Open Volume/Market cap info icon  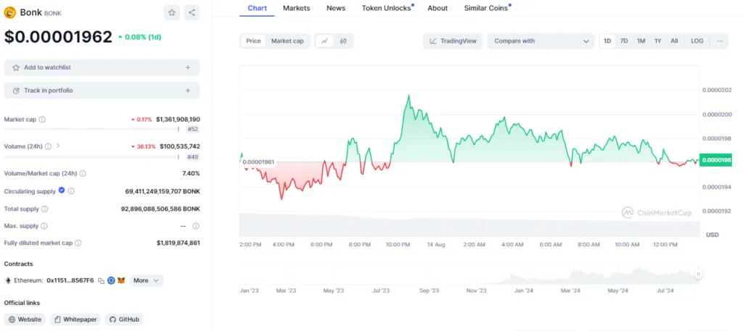83,174
